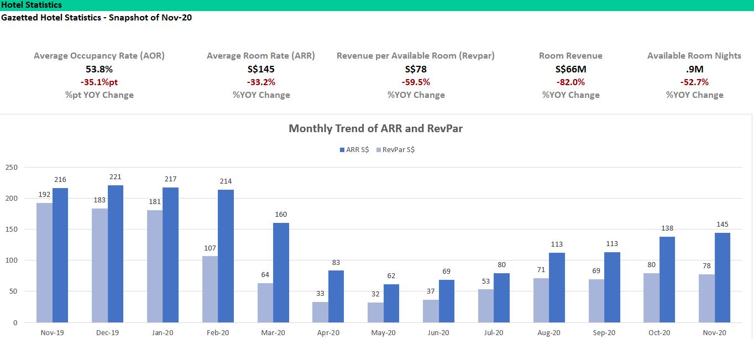This screenshot has width=754, height=339.
Task: Click the Aug-20 x-axis month label
Action: 548,332
